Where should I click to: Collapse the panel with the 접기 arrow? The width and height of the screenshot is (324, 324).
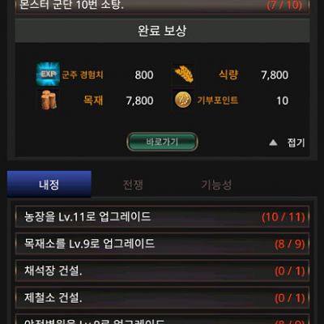coord(273,143)
